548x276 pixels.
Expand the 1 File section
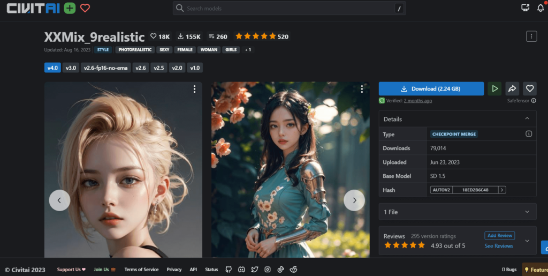coord(527,212)
